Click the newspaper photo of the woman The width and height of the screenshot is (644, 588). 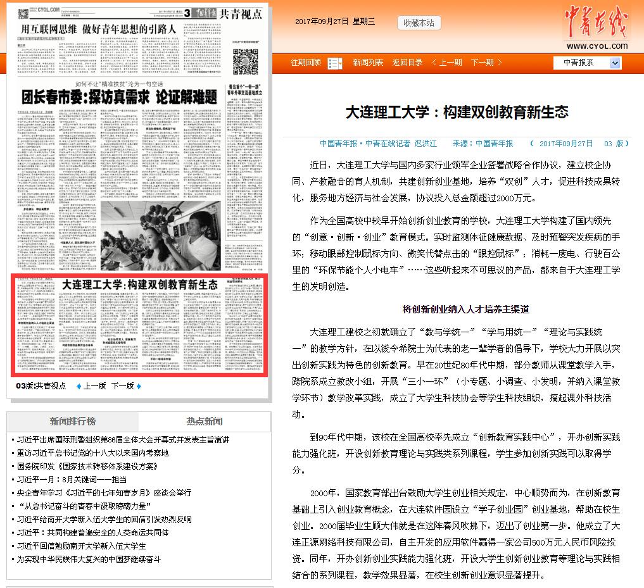point(161,235)
